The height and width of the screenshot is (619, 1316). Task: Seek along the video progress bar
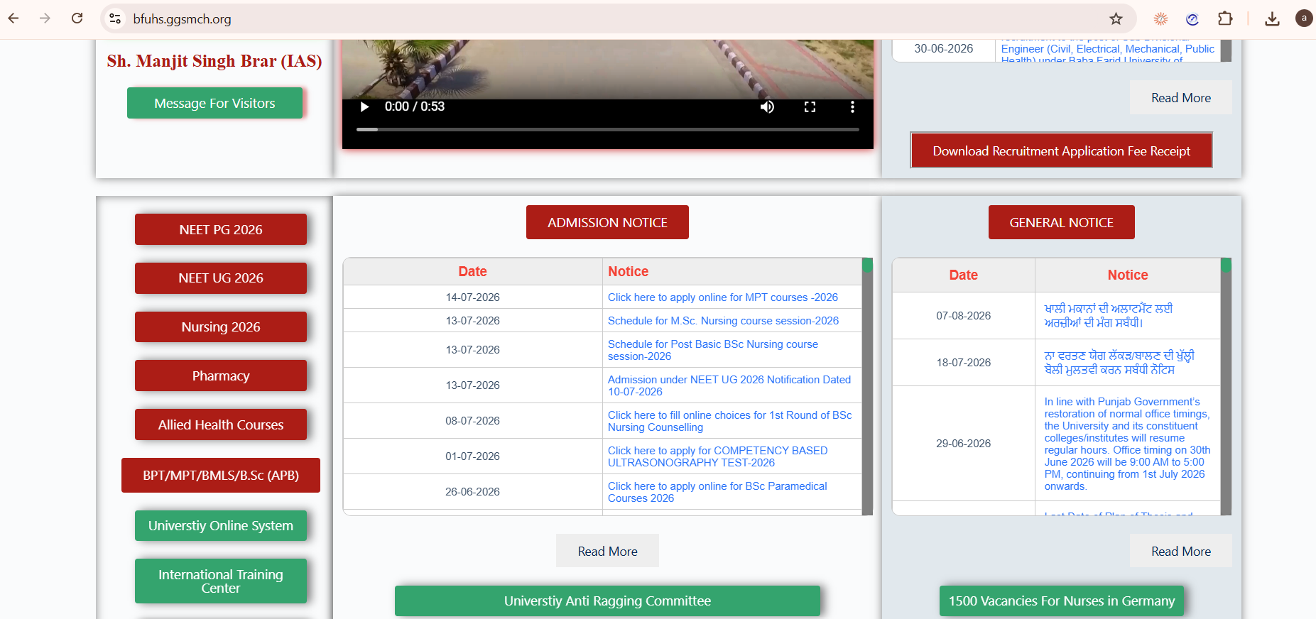(607, 129)
